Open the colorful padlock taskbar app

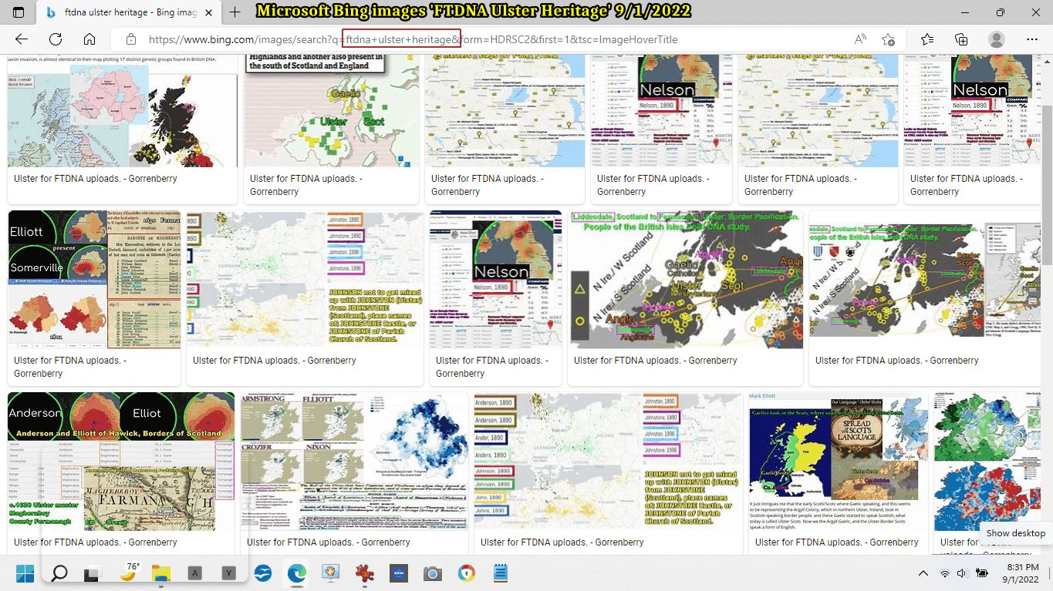click(467, 573)
